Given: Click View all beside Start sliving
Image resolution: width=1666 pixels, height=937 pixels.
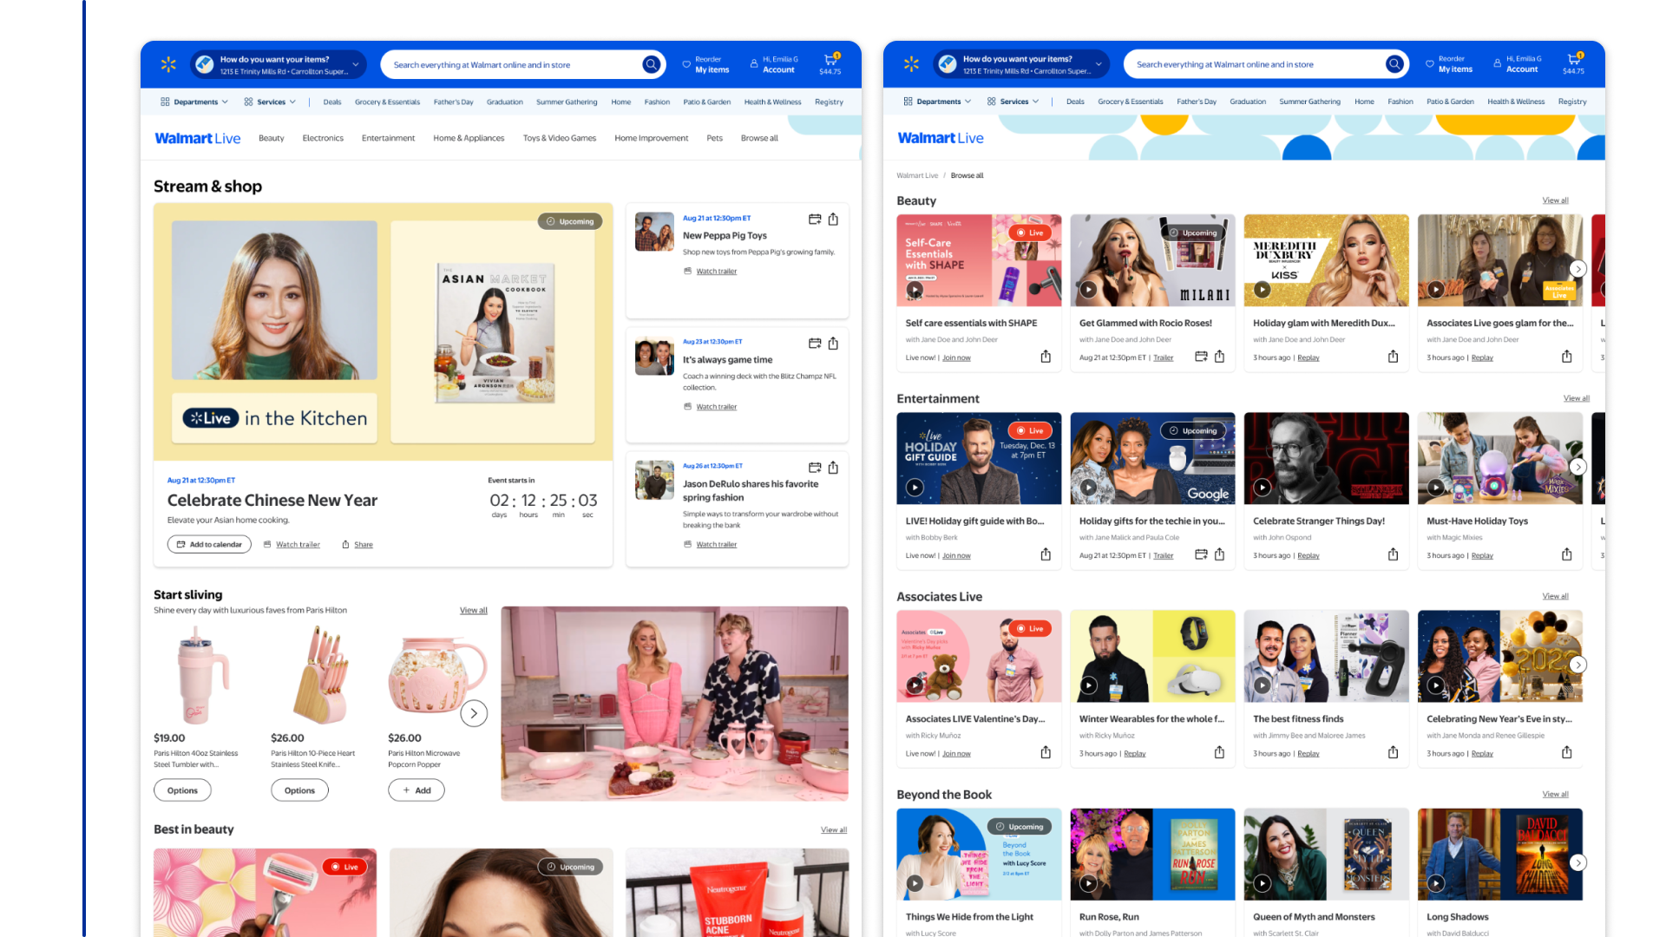Looking at the screenshot, I should click(474, 611).
